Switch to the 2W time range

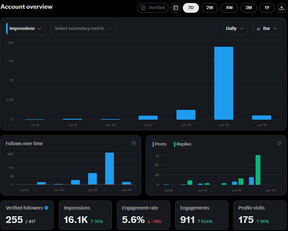(210, 8)
